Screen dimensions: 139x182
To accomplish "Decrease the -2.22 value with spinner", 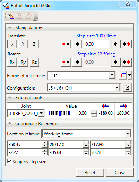I will point(45,154).
